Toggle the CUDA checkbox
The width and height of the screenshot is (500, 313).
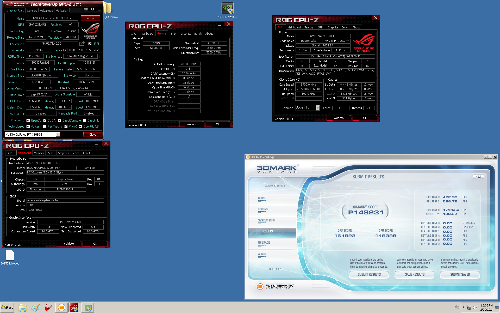[x=45, y=121]
